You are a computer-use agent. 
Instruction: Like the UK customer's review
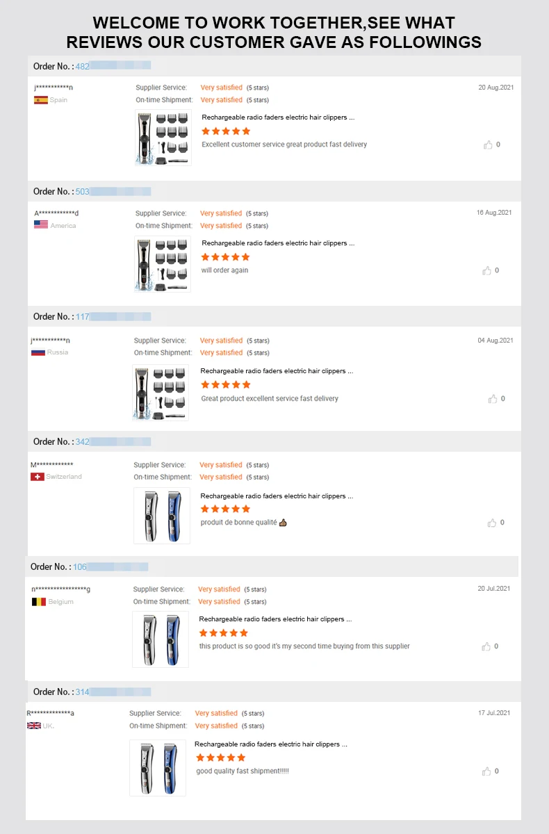pos(486,771)
